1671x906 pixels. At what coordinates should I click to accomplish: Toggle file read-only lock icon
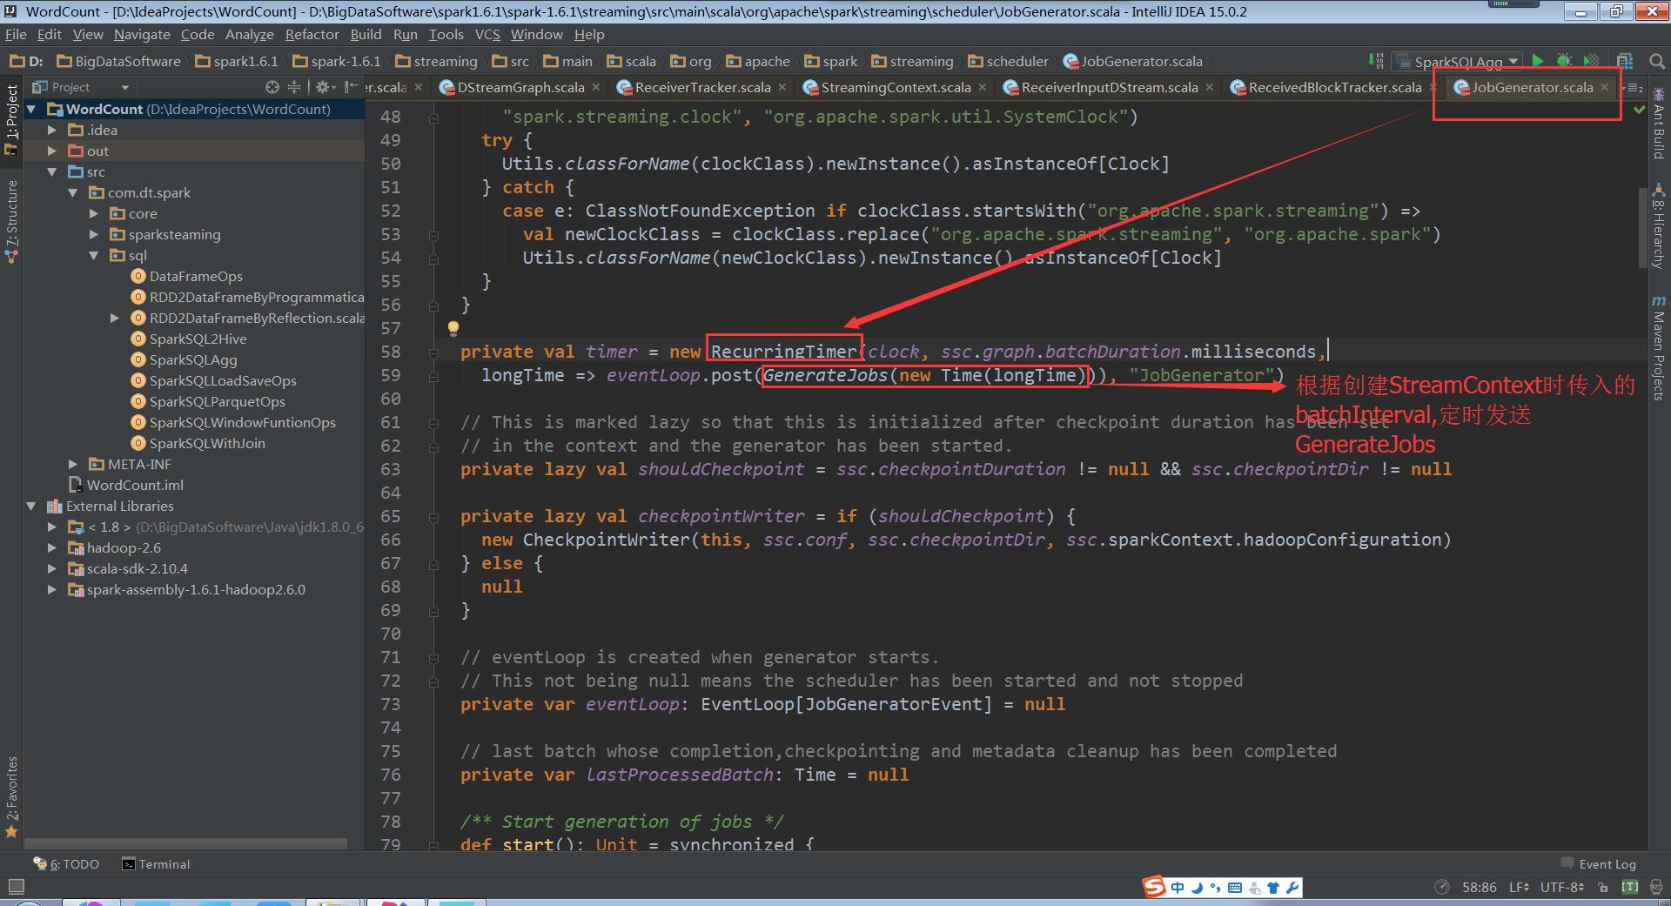coord(1603,887)
